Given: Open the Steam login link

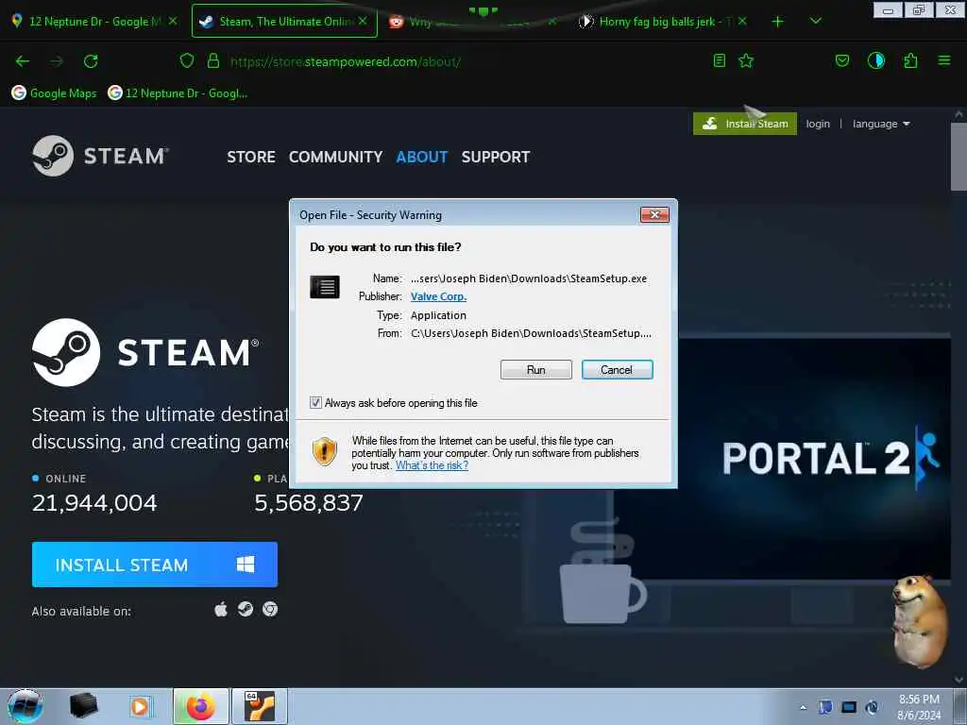Looking at the screenshot, I should coord(818,124).
